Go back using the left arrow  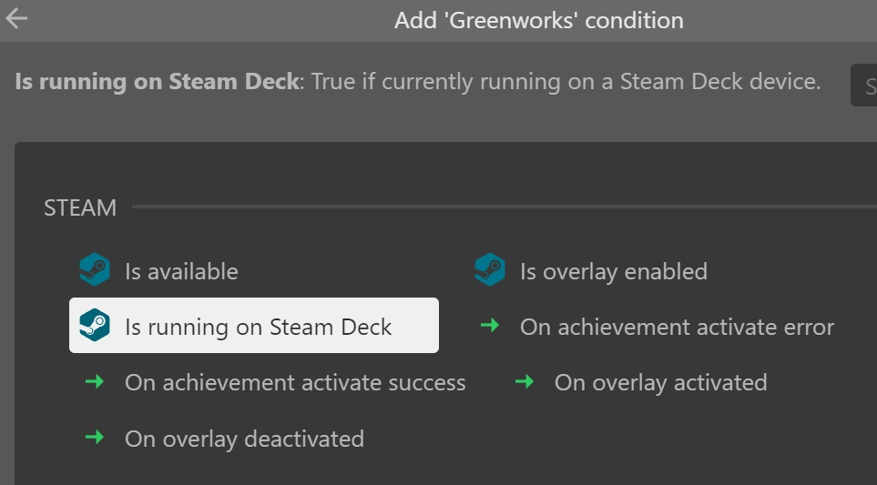tap(16, 18)
